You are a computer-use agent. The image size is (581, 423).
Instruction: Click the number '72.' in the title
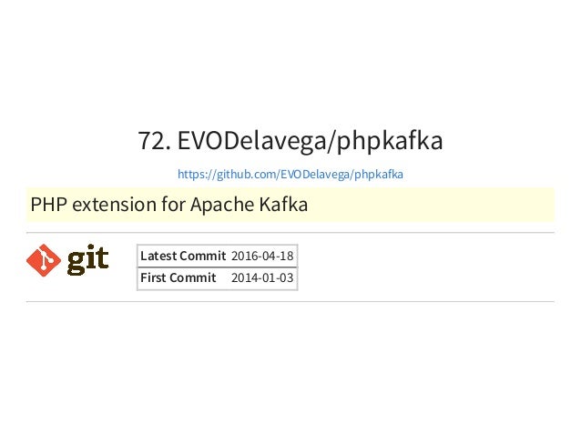click(x=154, y=141)
